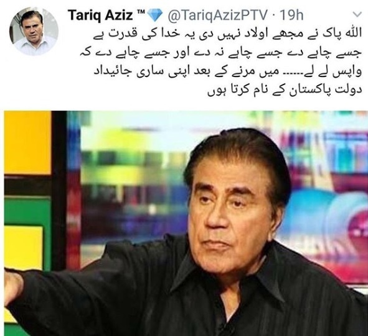Click the man's outstretched hand at left edge

point(13,287)
